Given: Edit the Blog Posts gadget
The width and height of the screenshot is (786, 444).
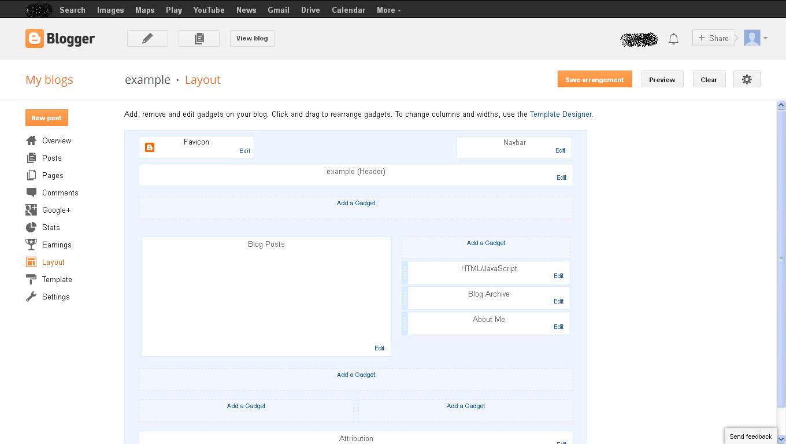Looking at the screenshot, I should 379,348.
